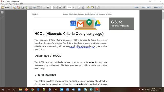Click the Save floppy disk icon
The height and width of the screenshot is (92, 164).
[x=30, y=7]
